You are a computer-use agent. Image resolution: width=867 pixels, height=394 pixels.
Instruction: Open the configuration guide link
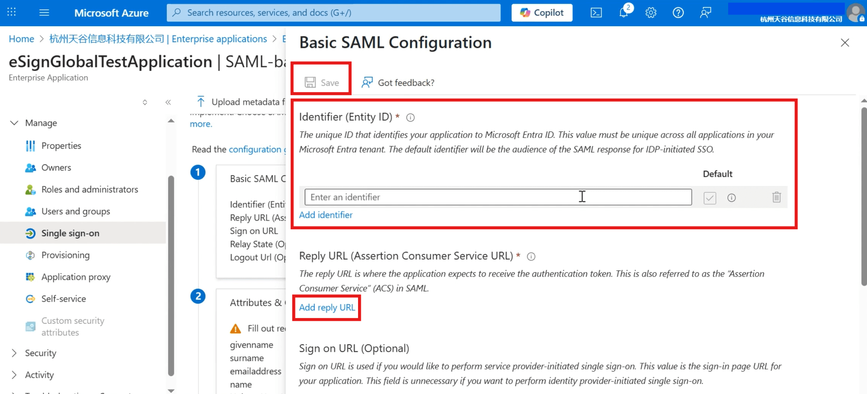click(x=257, y=149)
